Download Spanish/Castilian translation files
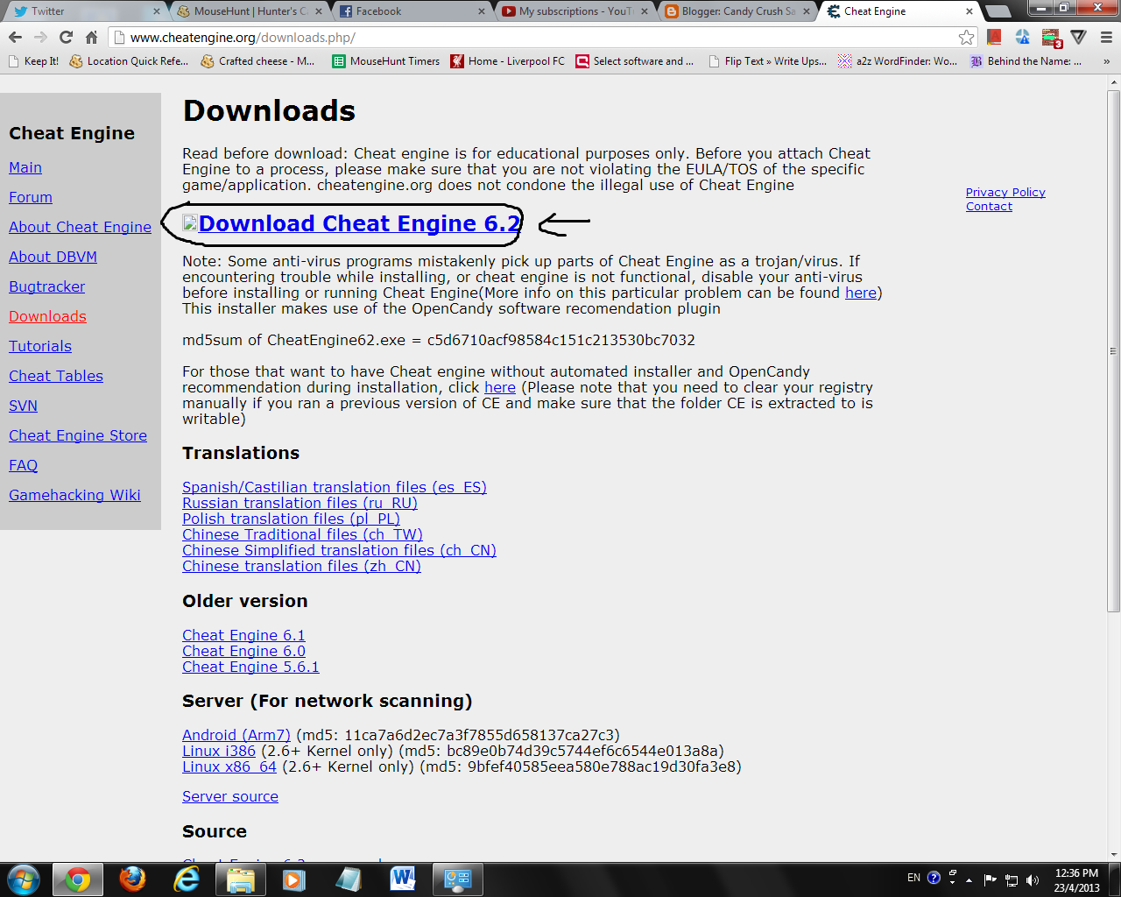The image size is (1121, 897). [x=335, y=487]
